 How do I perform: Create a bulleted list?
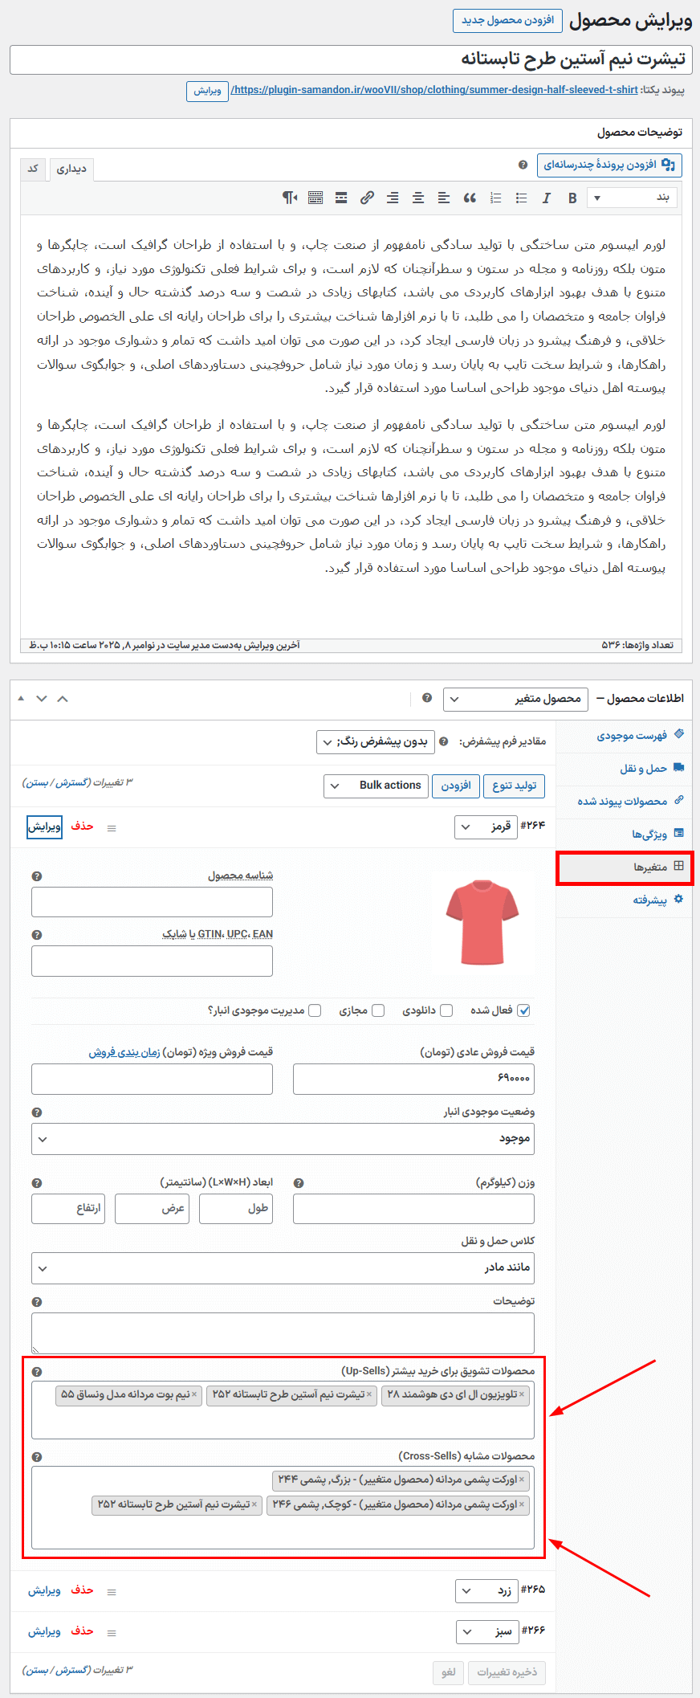tap(520, 198)
